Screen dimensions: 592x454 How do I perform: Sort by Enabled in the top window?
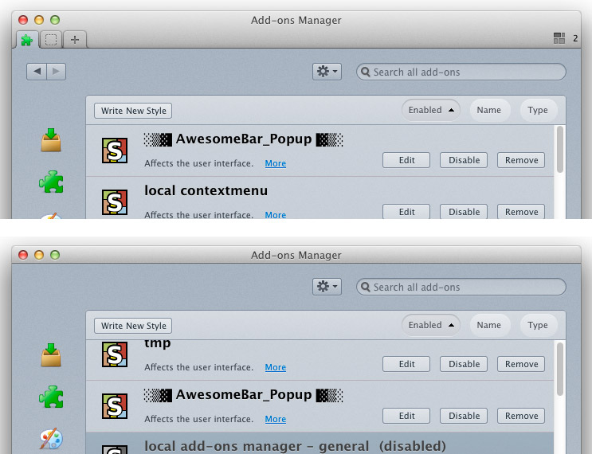431,110
